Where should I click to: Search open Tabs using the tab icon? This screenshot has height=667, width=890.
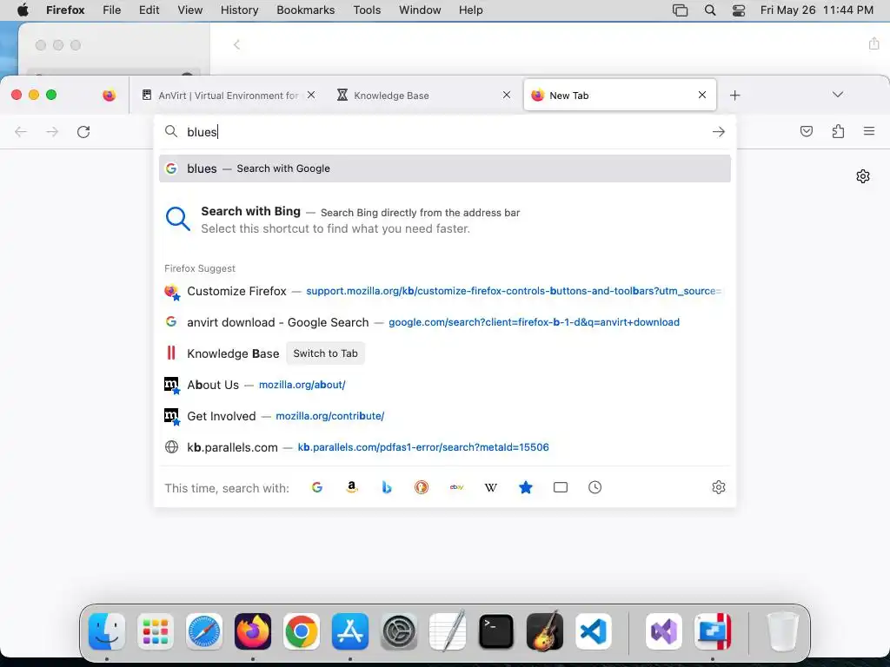pyautogui.click(x=561, y=487)
